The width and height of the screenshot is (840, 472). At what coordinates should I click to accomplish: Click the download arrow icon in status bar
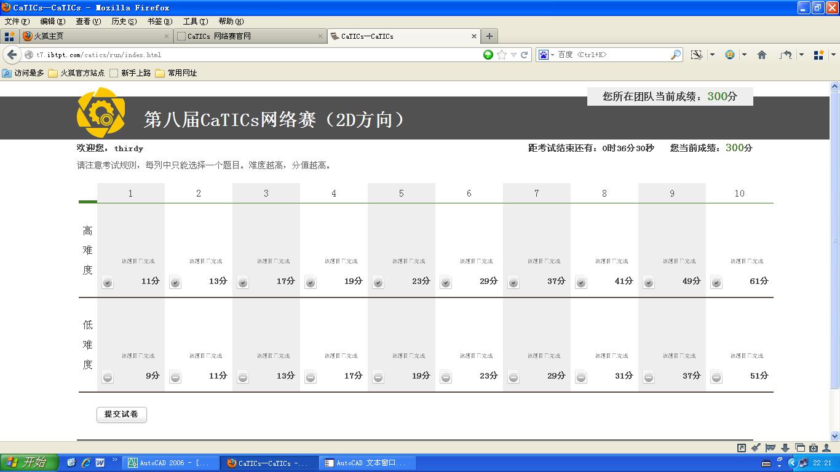coord(785,448)
